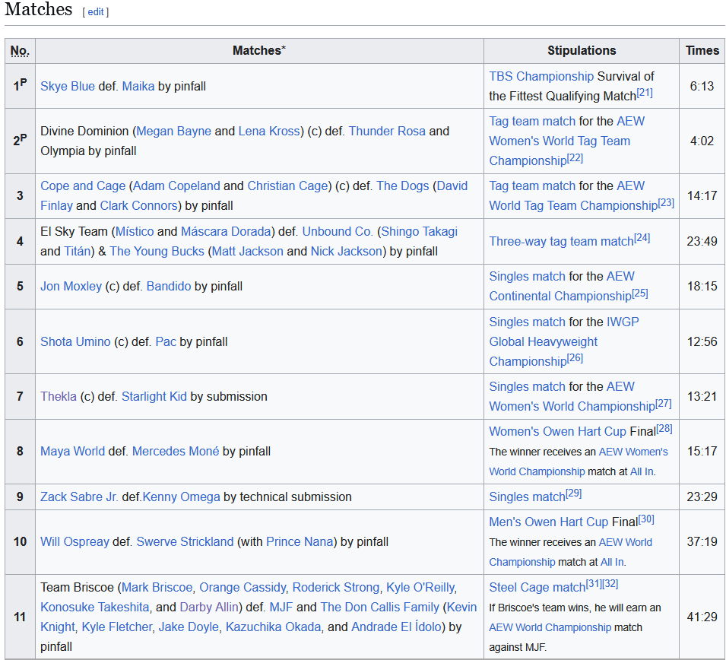
Task: Open the Mercedes Moné link
Action: pos(176,451)
